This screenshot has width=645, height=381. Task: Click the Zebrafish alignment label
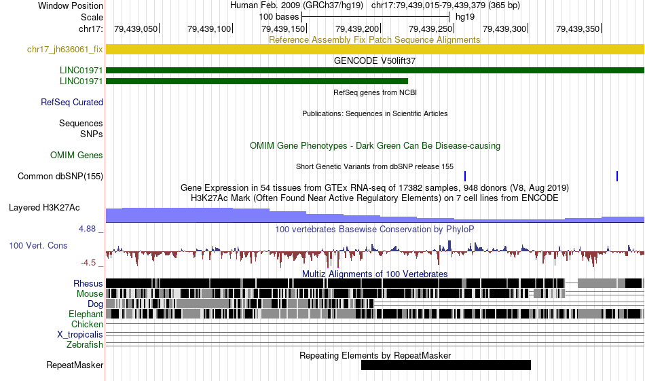(x=85, y=344)
